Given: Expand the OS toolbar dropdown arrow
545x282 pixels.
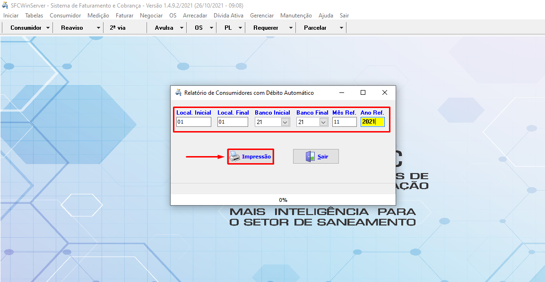Looking at the screenshot, I should pos(210,27).
